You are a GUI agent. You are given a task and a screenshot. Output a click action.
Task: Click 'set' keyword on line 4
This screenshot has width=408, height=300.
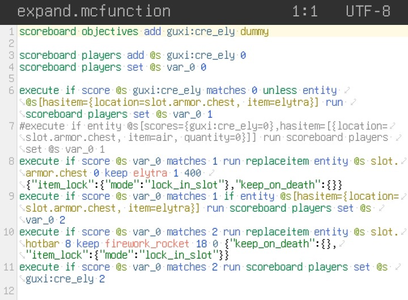click(135, 67)
